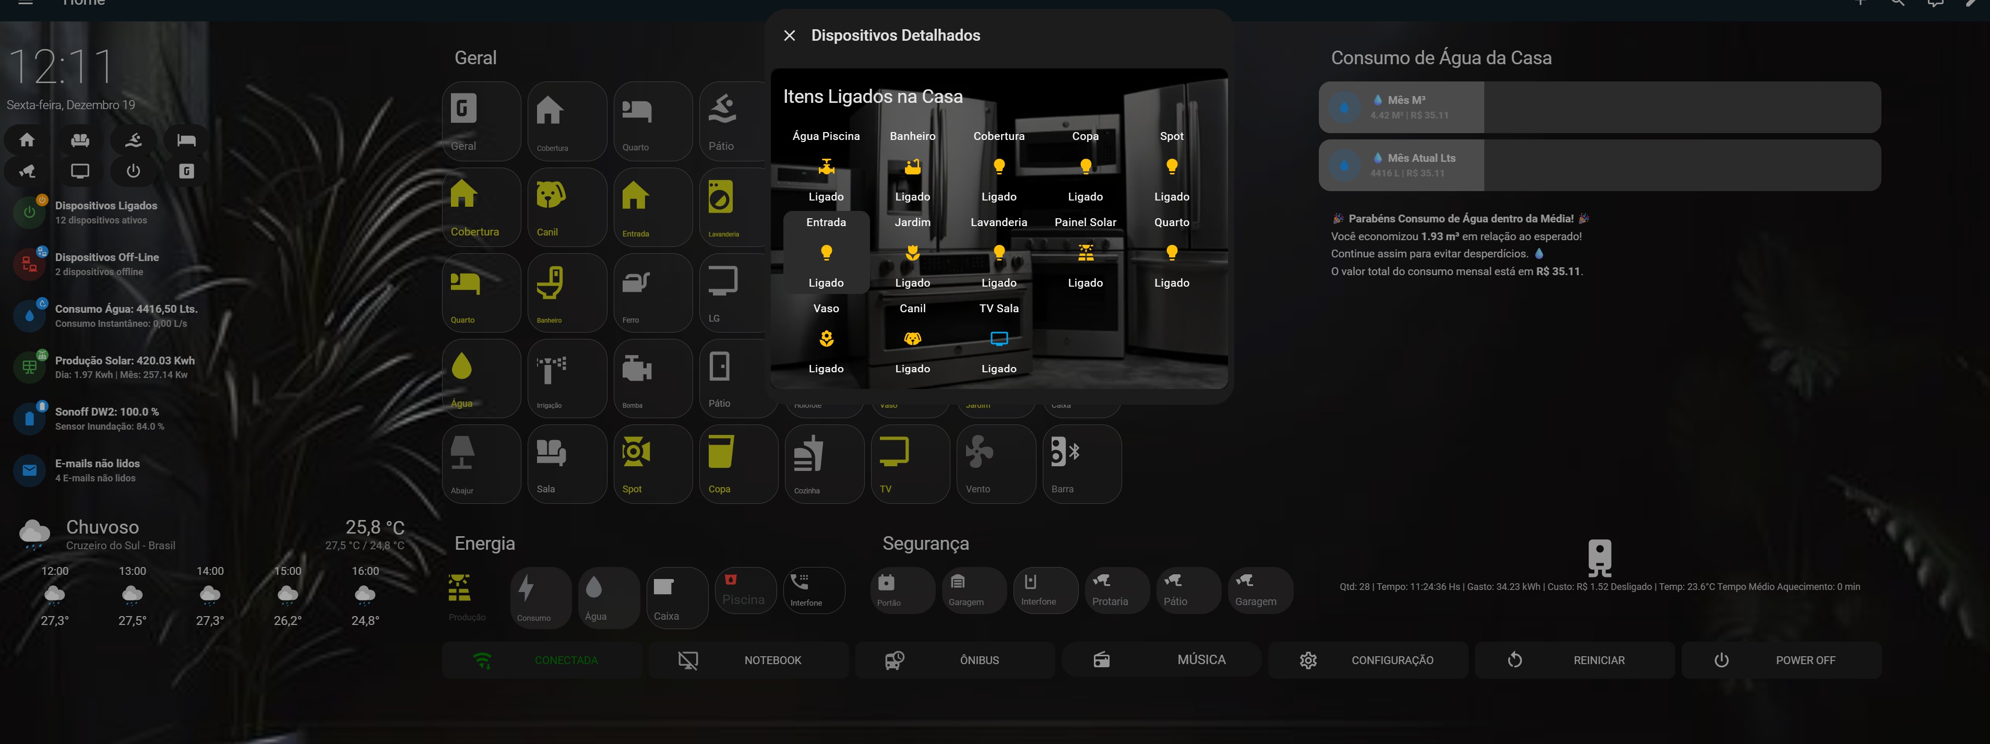This screenshot has height=744, width=1990.
Task: Expand the Dispositivos Off-Line entry
Action: pos(106,264)
